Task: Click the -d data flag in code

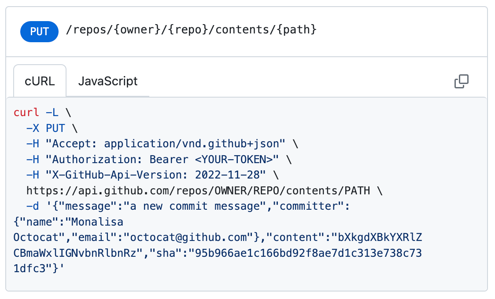Action: pyautogui.click(x=33, y=207)
